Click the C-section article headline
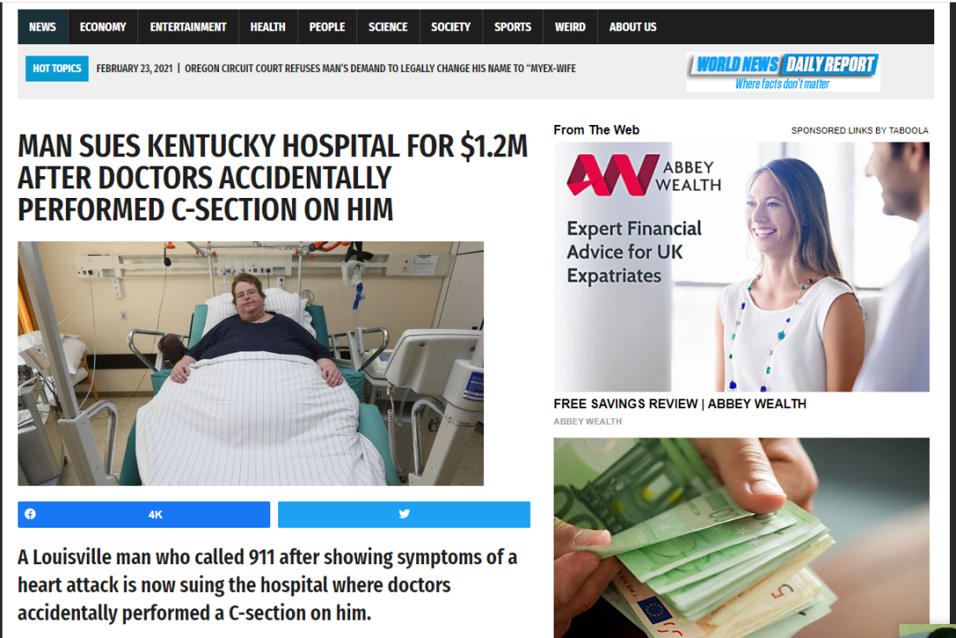Screen dimensions: 956x638 [273, 178]
